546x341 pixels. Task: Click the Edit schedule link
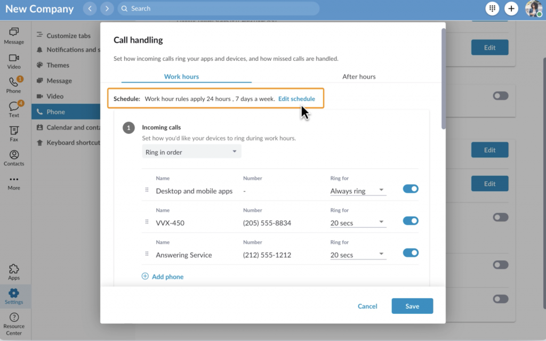click(297, 99)
